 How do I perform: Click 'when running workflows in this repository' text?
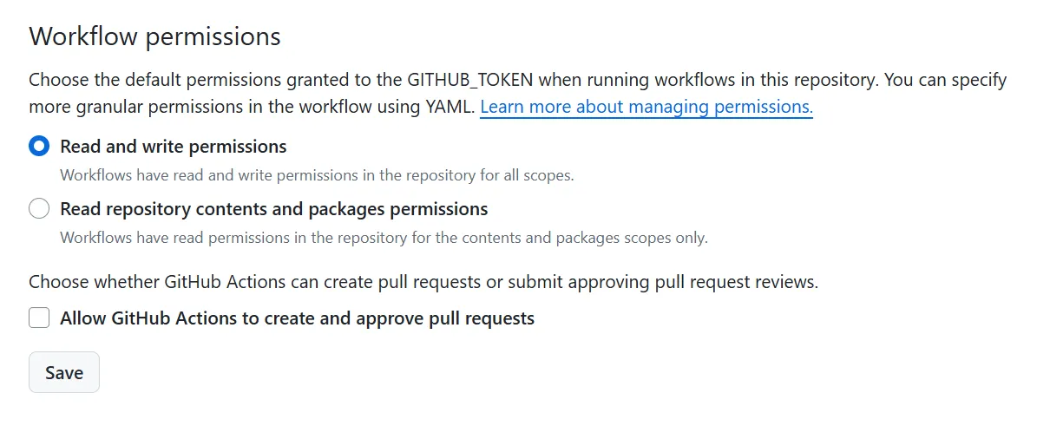pos(707,80)
